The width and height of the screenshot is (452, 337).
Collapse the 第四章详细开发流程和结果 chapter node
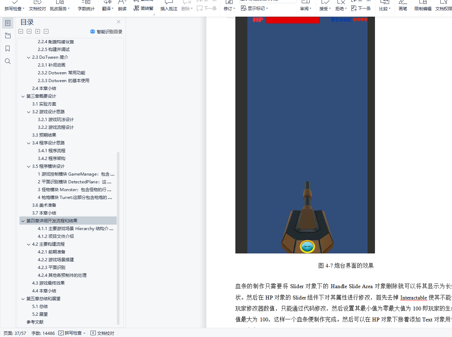click(x=23, y=221)
